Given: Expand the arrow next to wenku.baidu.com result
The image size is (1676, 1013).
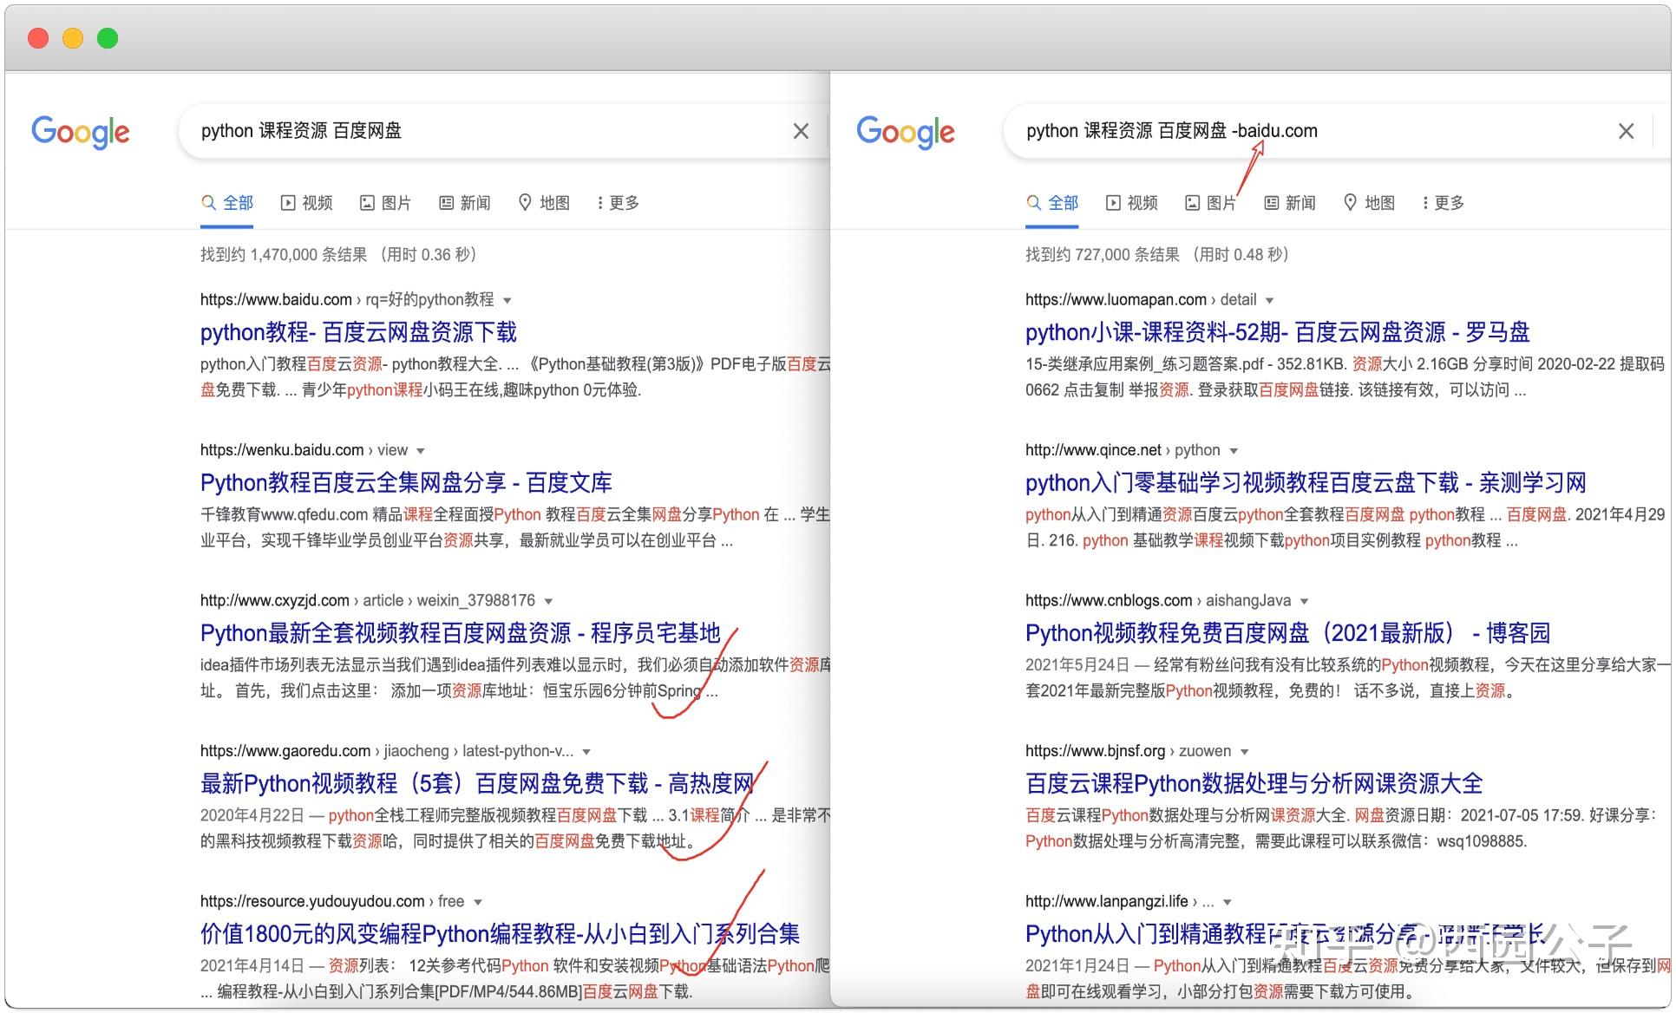Looking at the screenshot, I should (421, 451).
